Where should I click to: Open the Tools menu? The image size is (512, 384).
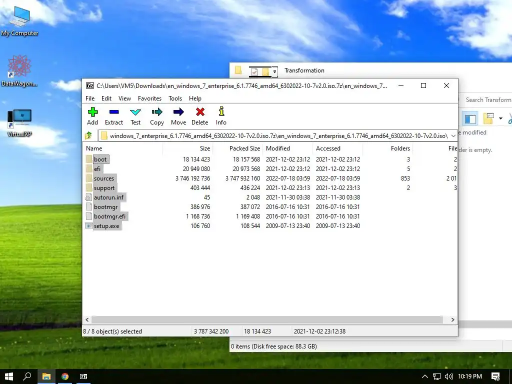(x=175, y=98)
